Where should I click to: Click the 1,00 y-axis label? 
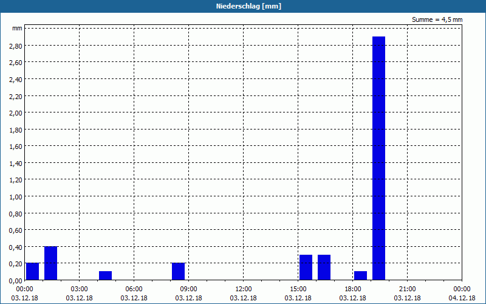(x=16, y=196)
